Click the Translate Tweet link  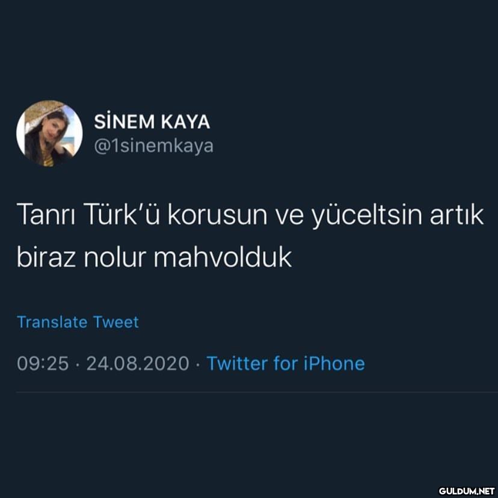(x=78, y=322)
